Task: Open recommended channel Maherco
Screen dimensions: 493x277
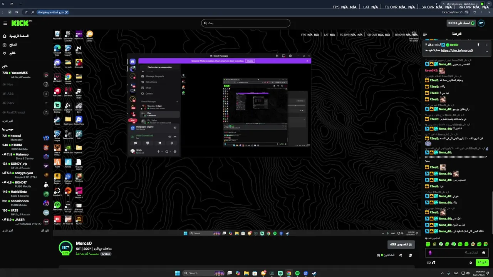Action: 25,156
